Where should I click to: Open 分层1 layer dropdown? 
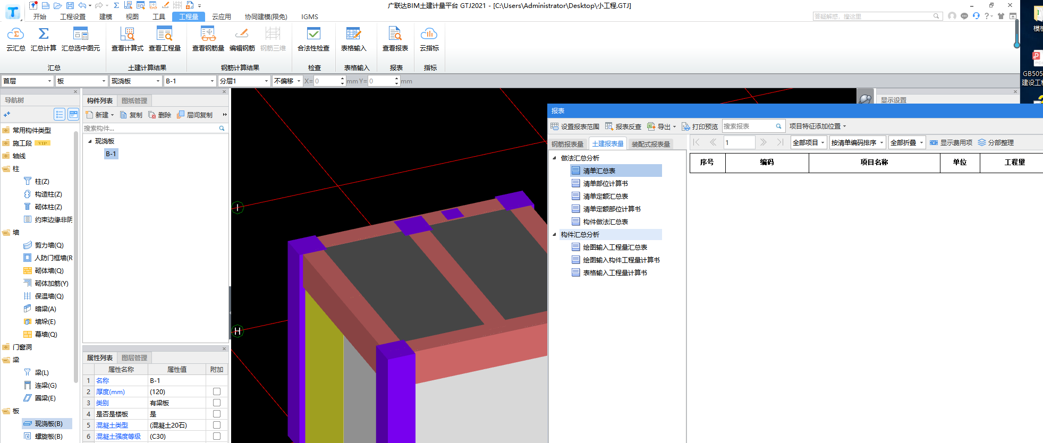pos(244,81)
